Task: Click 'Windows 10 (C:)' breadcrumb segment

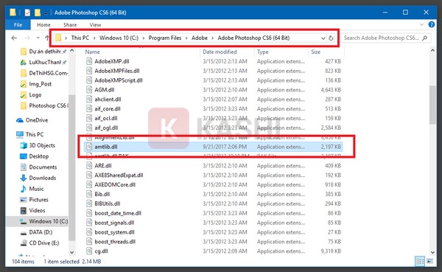Action: [119, 38]
